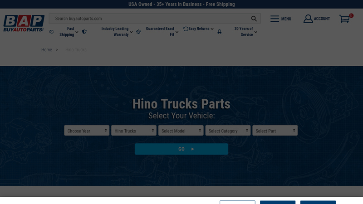Expand the Guaranteed Exact Fit dropdown
The width and height of the screenshot is (363, 204).
177,32
